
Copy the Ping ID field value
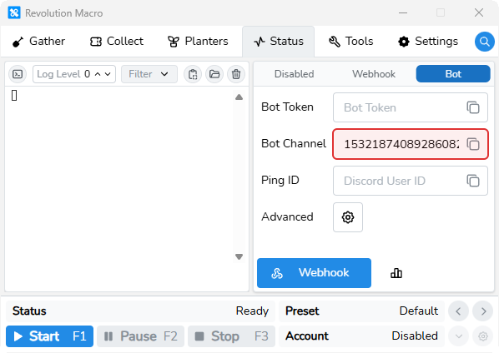(473, 181)
